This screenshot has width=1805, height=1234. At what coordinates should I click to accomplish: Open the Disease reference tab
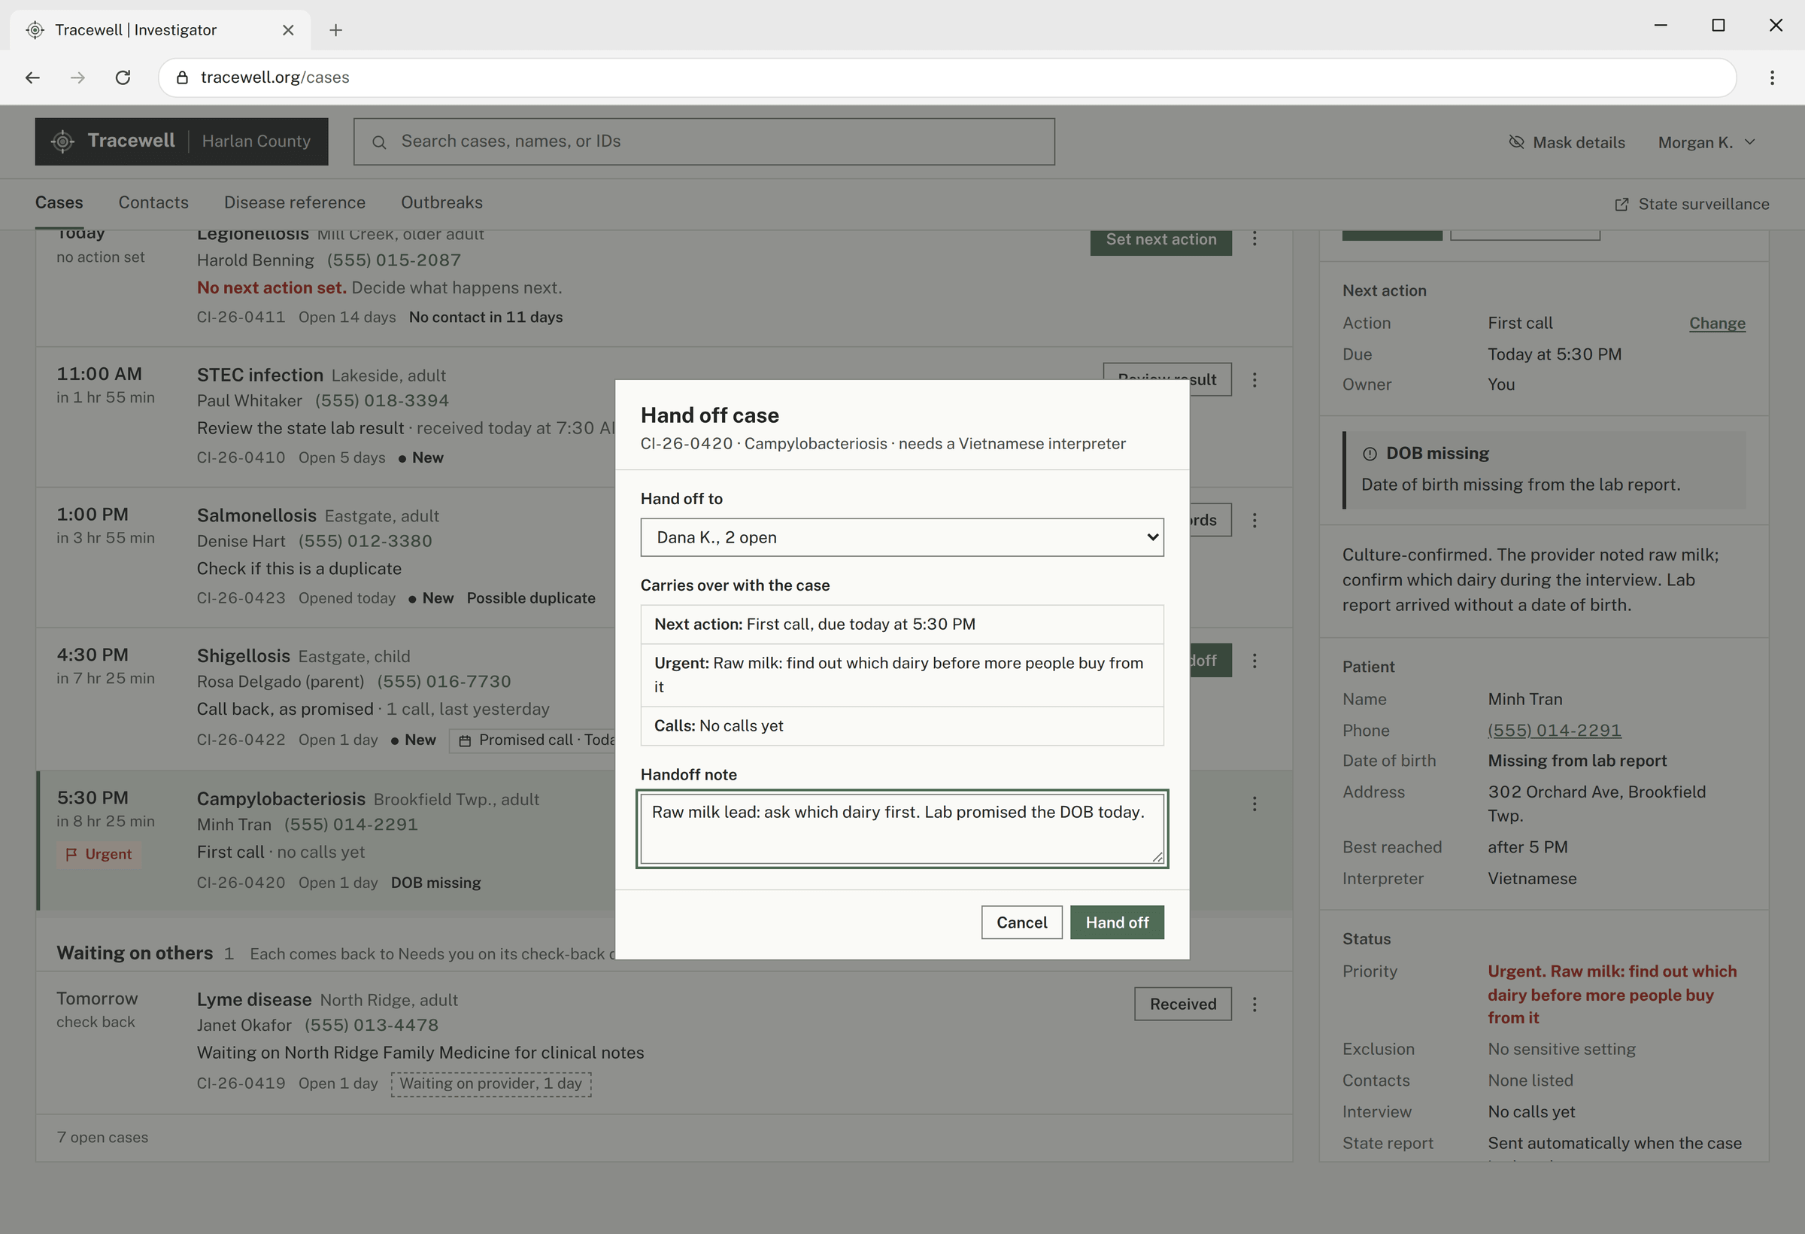294,202
